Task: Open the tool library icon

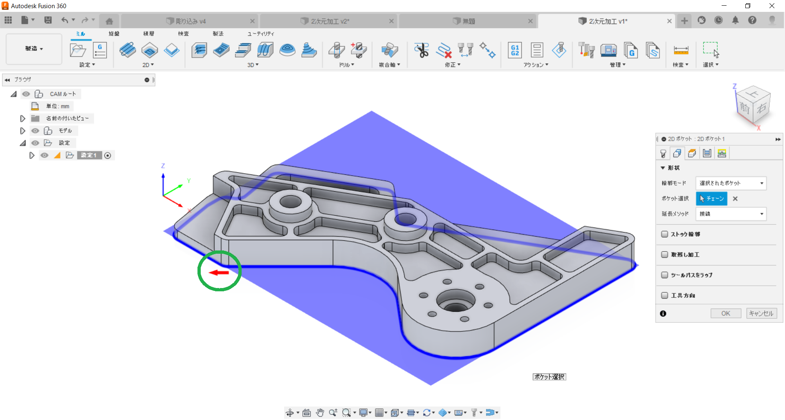Action: coord(586,50)
